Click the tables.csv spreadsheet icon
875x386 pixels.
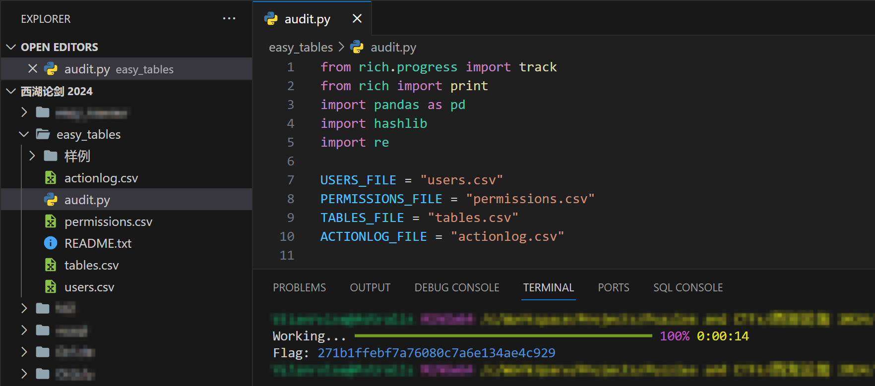click(51, 265)
